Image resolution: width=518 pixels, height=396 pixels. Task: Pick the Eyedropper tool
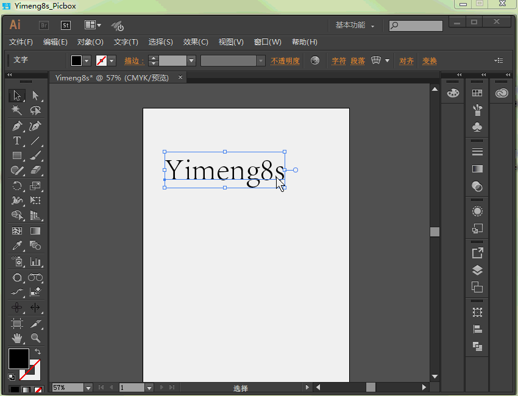pos(17,246)
